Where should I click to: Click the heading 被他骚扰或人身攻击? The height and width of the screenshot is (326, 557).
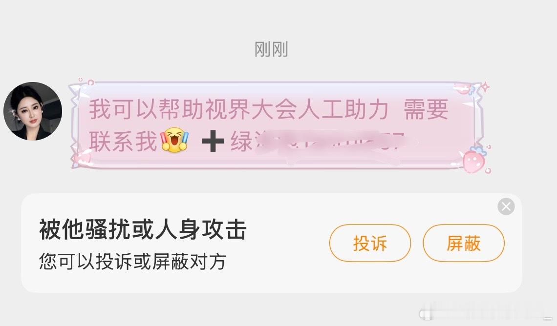143,229
